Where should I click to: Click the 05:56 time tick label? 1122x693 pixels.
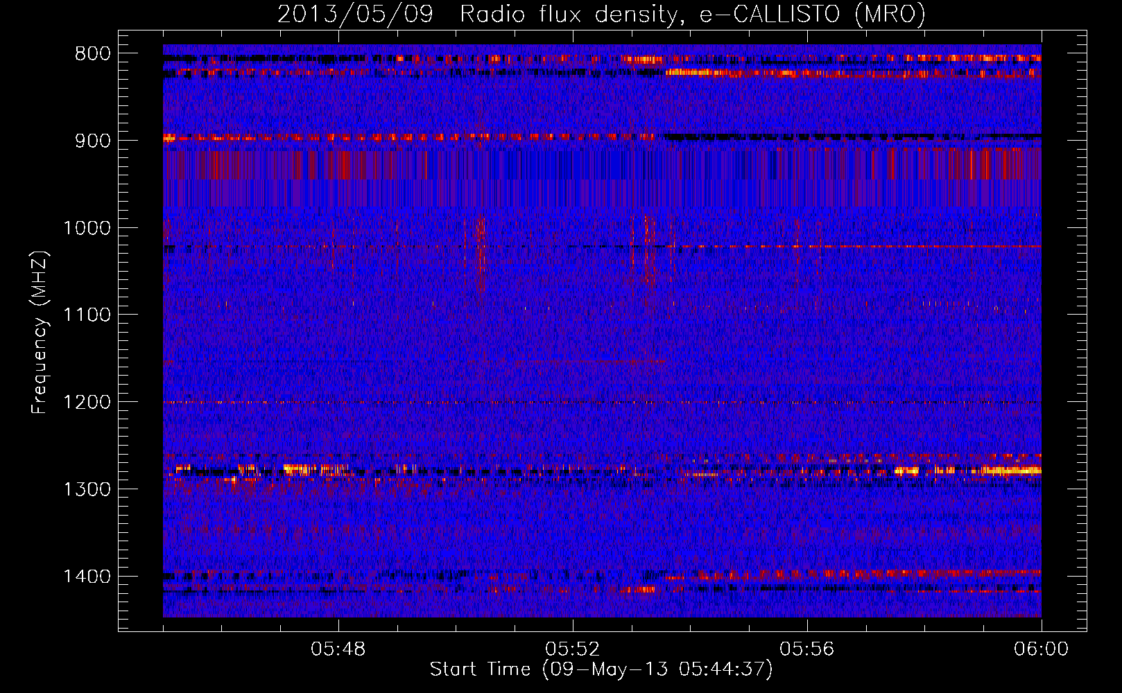807,649
